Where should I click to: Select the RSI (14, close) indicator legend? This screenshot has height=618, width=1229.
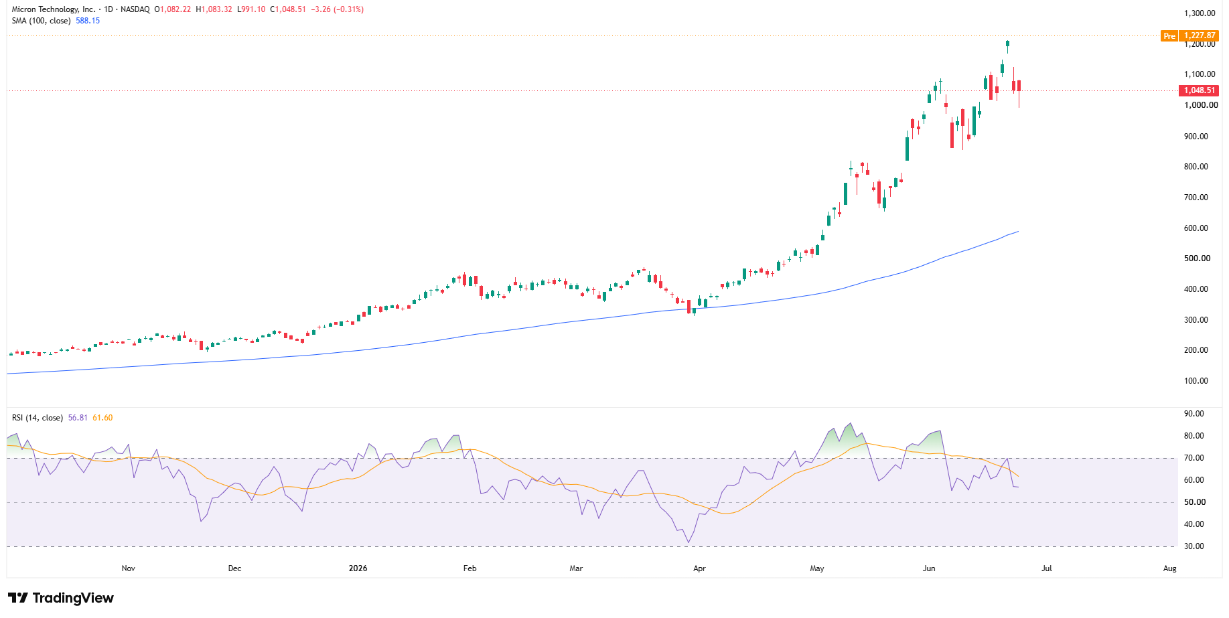pos(38,418)
